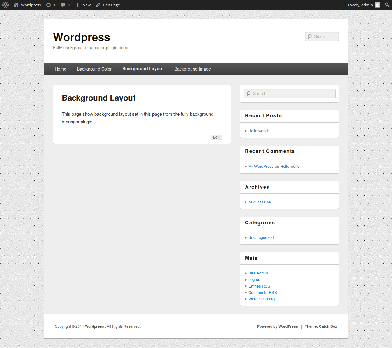This screenshot has height=348, width=392.
Task: Click the Site Admin meta link
Action: pyautogui.click(x=258, y=273)
